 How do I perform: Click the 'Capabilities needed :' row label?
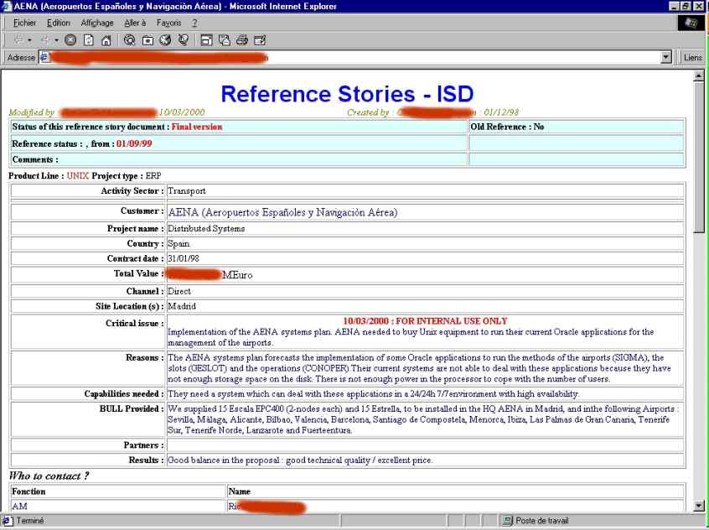tap(124, 394)
